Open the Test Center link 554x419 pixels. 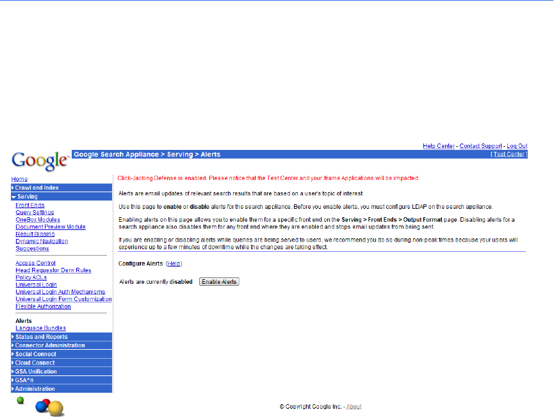509,154
